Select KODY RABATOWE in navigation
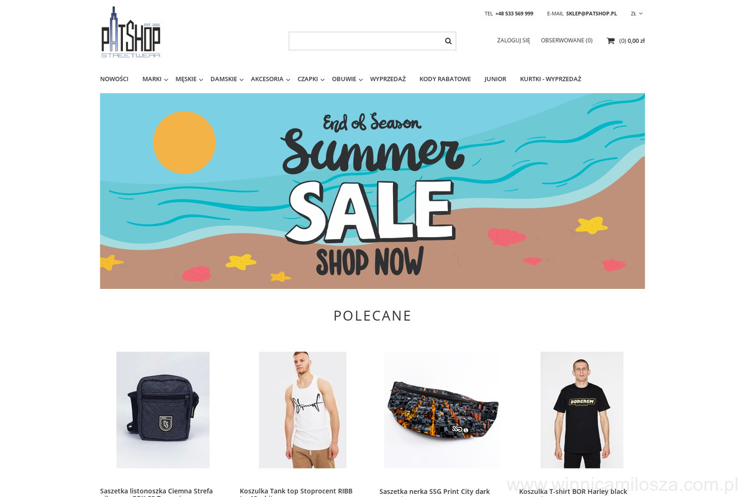This screenshot has height=497, width=745. coord(445,79)
